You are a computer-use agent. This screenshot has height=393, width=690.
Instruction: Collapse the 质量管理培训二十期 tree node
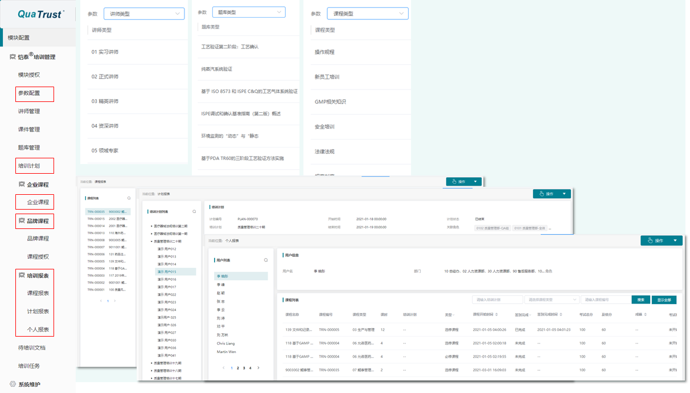(x=151, y=241)
